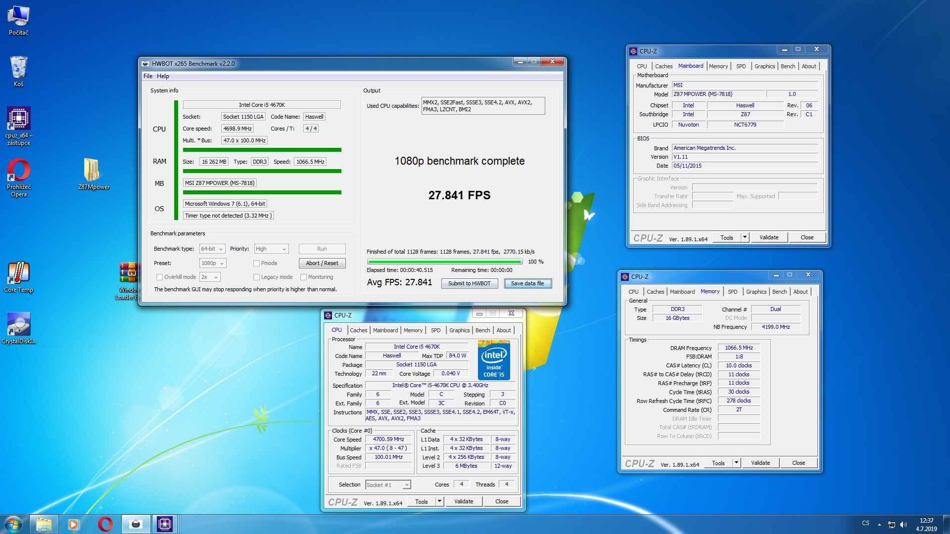Image resolution: width=950 pixels, height=534 pixels.
Task: Click the Run button in HWBOT
Action: pyautogui.click(x=322, y=249)
